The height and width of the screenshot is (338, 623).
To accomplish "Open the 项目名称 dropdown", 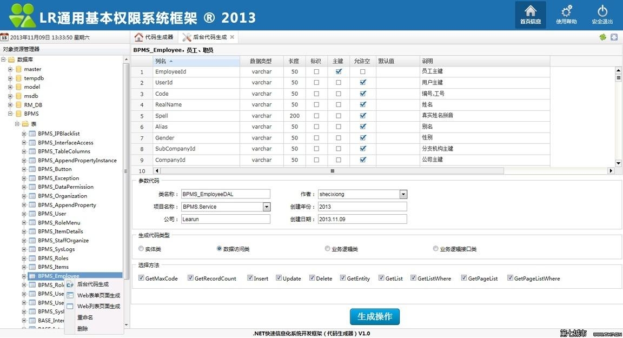I will 266,207.
